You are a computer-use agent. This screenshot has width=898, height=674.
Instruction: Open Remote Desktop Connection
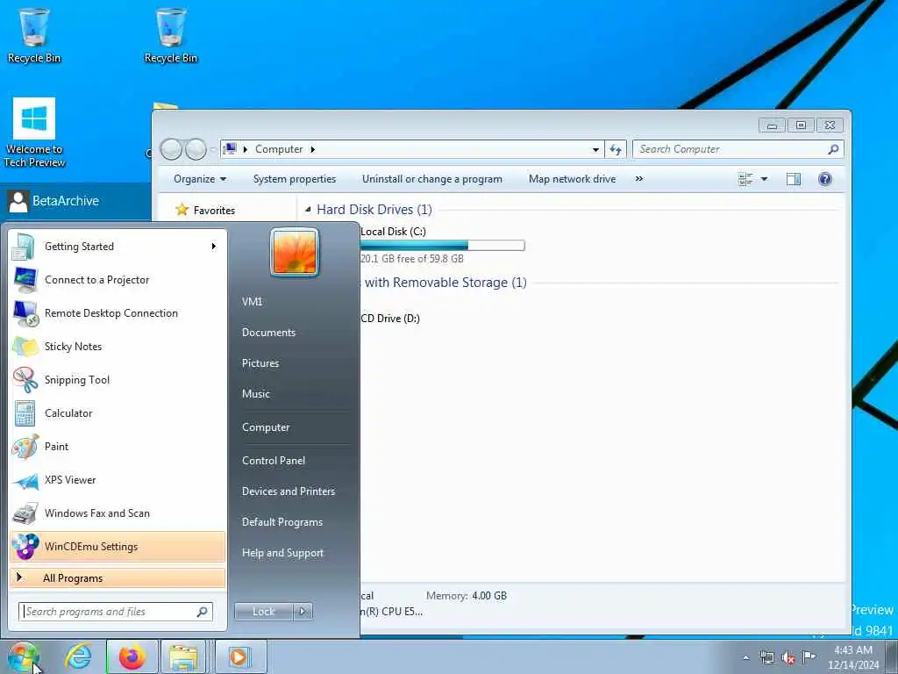[118, 313]
